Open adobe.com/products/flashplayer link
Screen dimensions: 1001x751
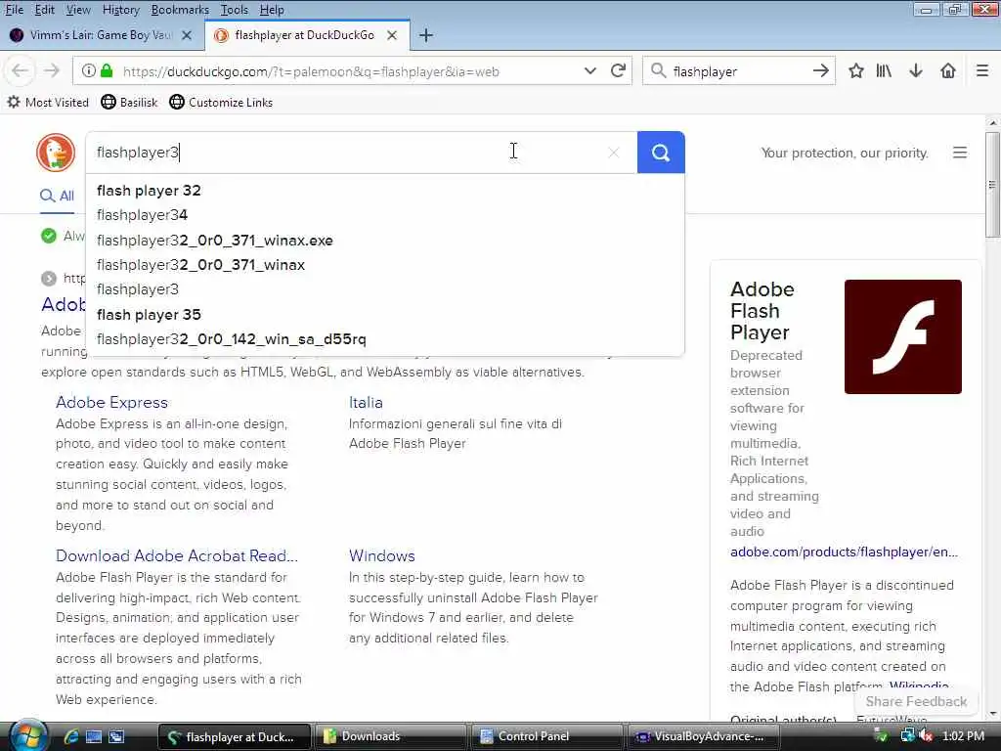tap(844, 552)
